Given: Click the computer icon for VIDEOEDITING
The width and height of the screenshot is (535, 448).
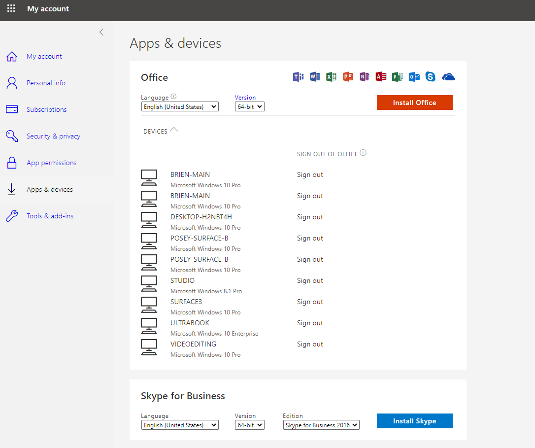Looking at the screenshot, I should 149,347.
